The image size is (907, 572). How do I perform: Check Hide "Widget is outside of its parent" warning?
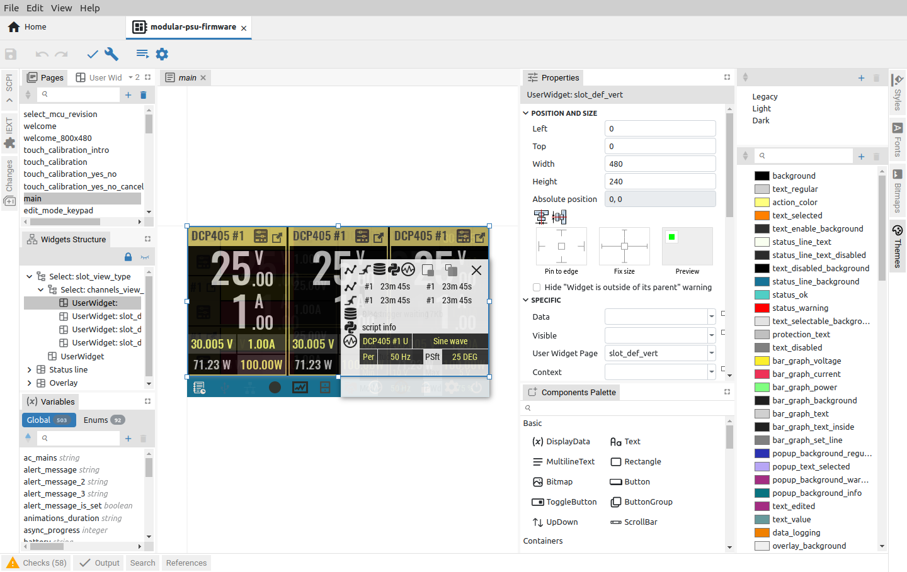(x=537, y=288)
